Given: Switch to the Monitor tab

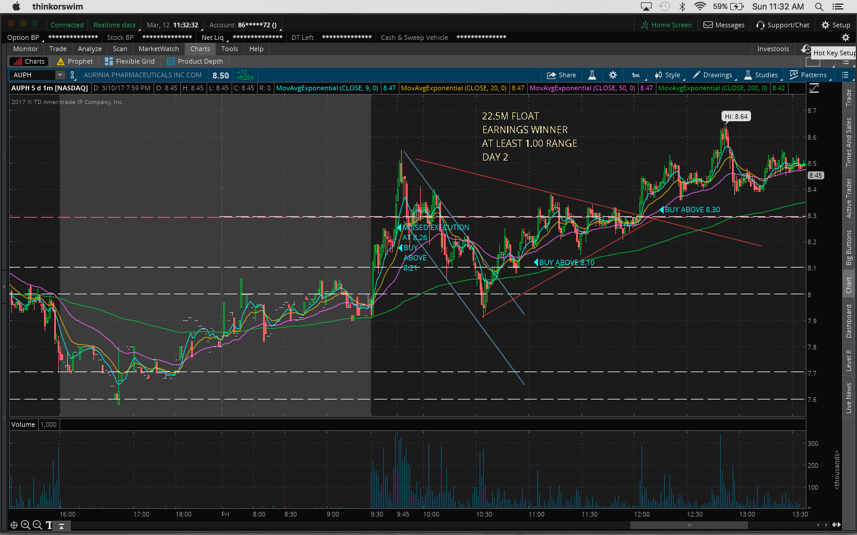Looking at the screenshot, I should 26,49.
